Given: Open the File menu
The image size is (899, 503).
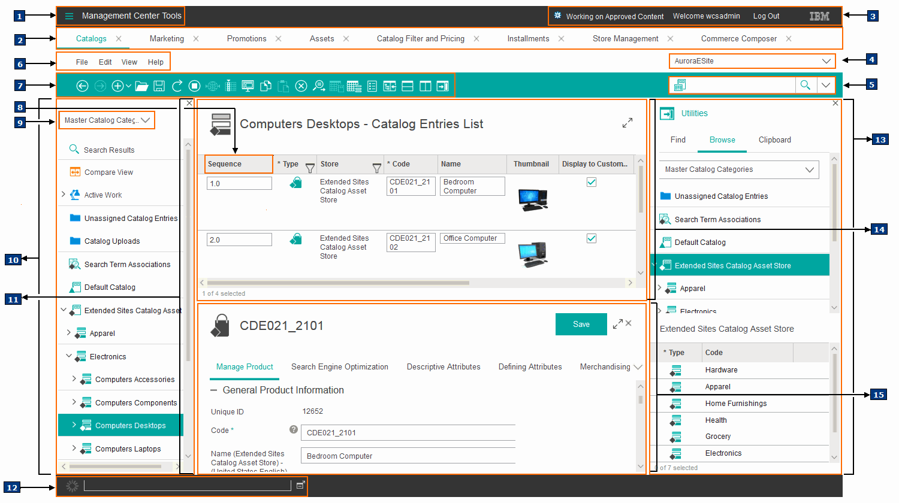Looking at the screenshot, I should 82,62.
